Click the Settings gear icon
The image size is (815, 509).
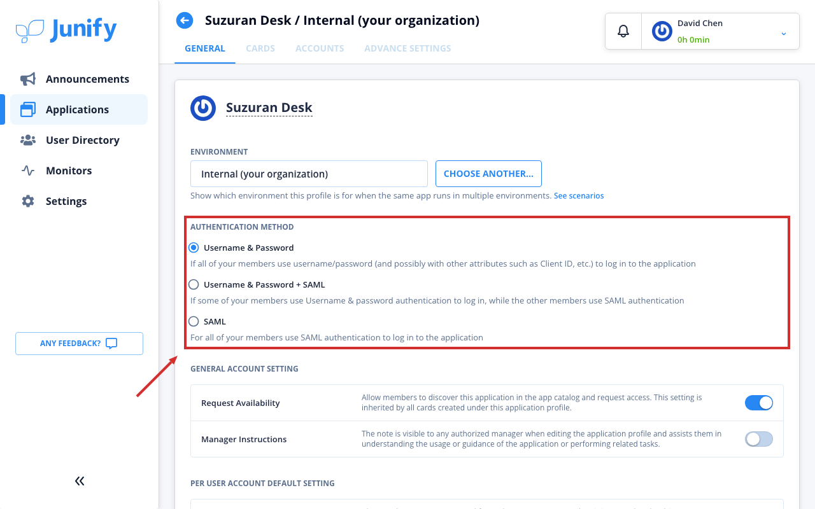click(x=28, y=201)
